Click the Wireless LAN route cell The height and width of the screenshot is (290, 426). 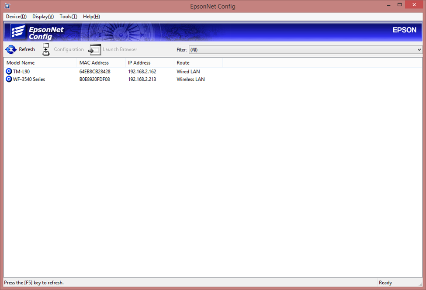click(191, 79)
